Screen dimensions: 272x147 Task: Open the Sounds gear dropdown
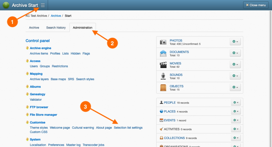(235, 76)
